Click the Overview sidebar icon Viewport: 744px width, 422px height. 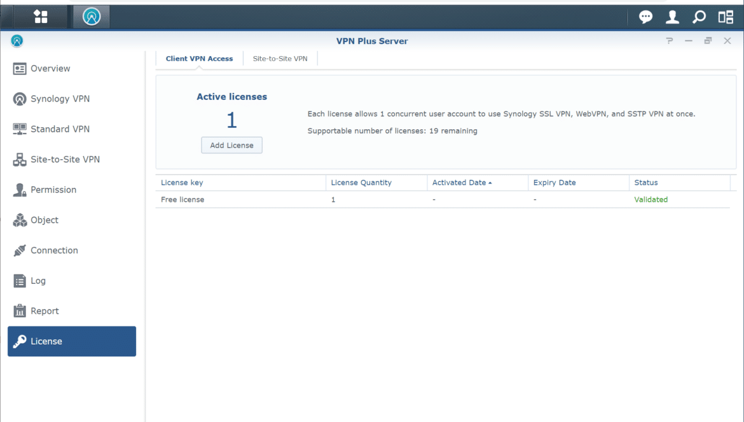point(20,69)
